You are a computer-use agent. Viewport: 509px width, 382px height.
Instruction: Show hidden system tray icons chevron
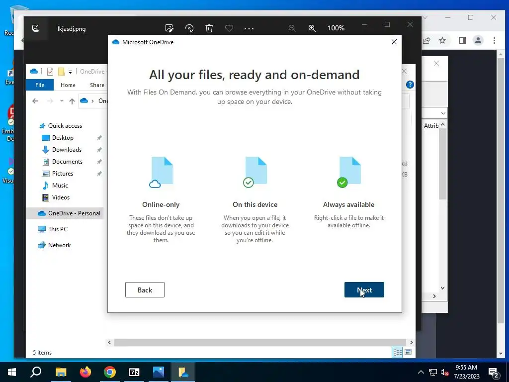point(421,372)
